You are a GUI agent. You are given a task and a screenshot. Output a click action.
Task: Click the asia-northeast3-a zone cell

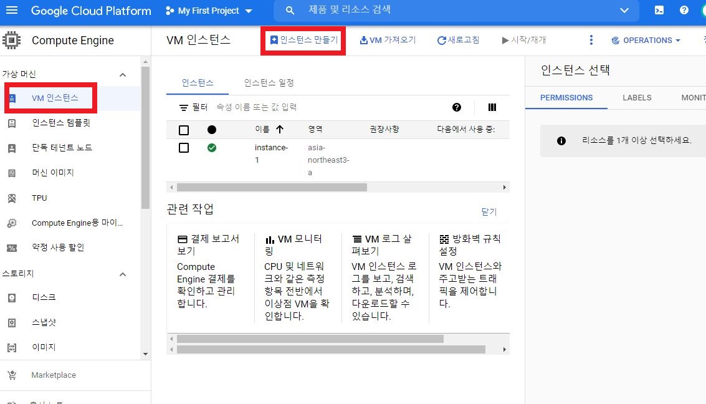pos(328,160)
